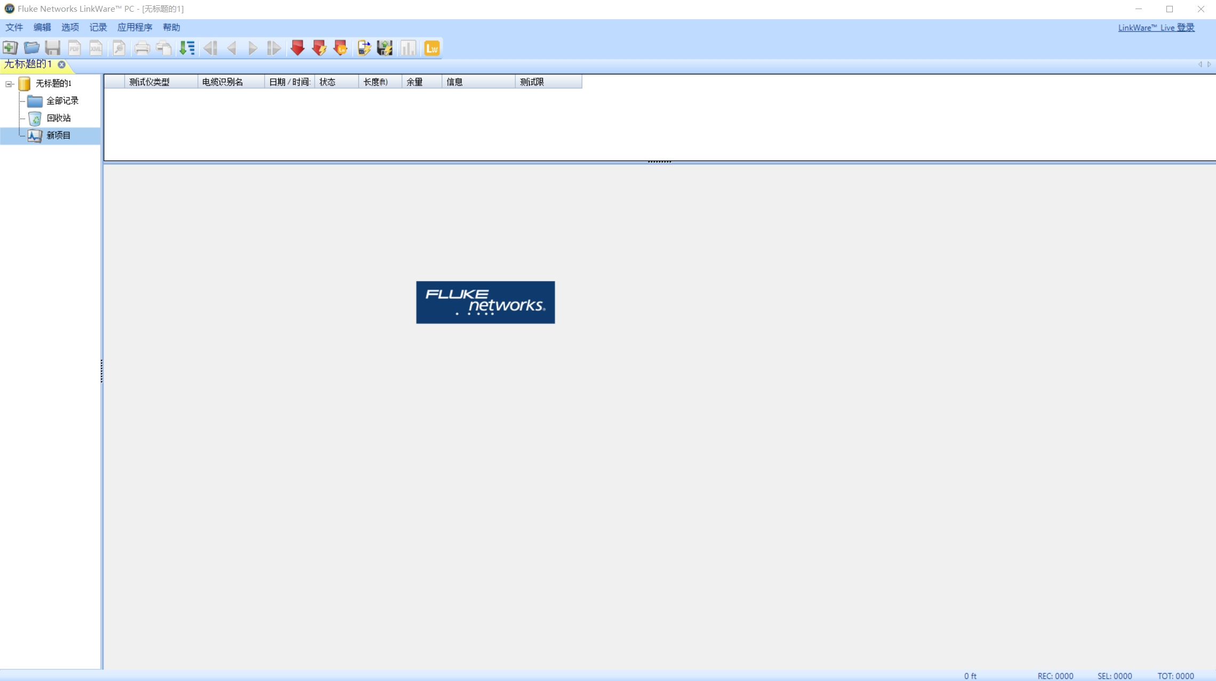Screen dimensions: 1216x681
Task: Go to the next record arrow
Action: pyautogui.click(x=253, y=48)
